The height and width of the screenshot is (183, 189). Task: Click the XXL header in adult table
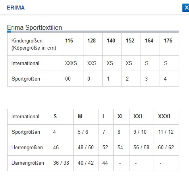click(x=141, y=117)
